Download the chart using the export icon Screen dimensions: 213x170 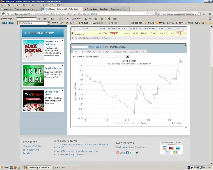click(181, 61)
